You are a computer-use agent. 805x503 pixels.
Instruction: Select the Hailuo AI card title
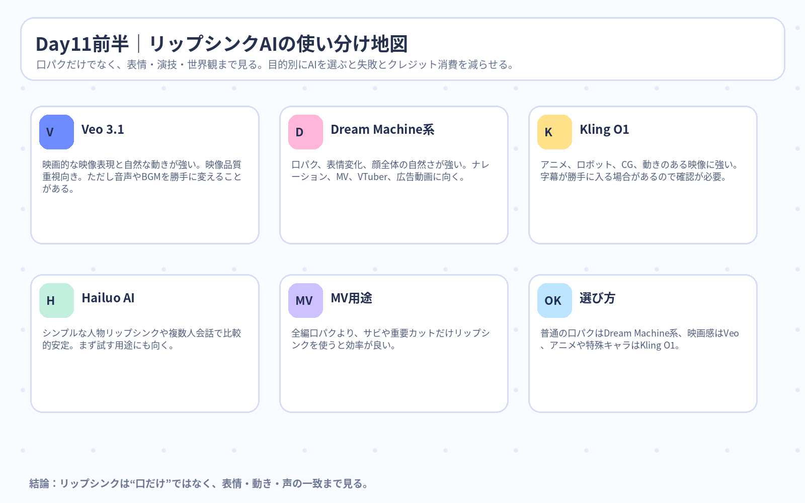[108, 298]
